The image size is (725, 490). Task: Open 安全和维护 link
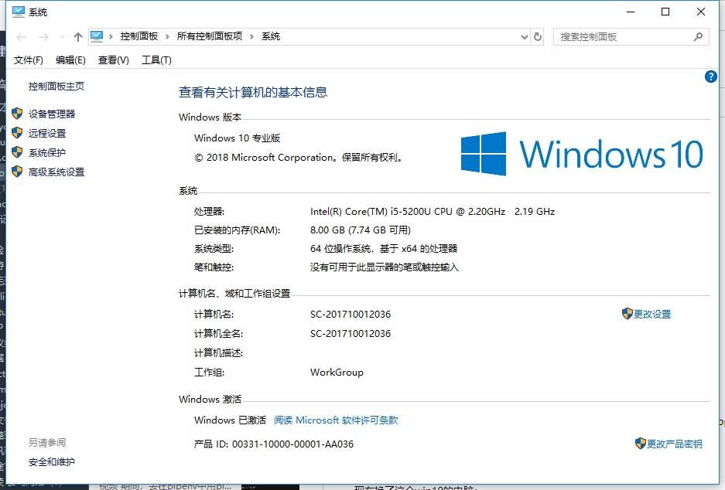51,462
